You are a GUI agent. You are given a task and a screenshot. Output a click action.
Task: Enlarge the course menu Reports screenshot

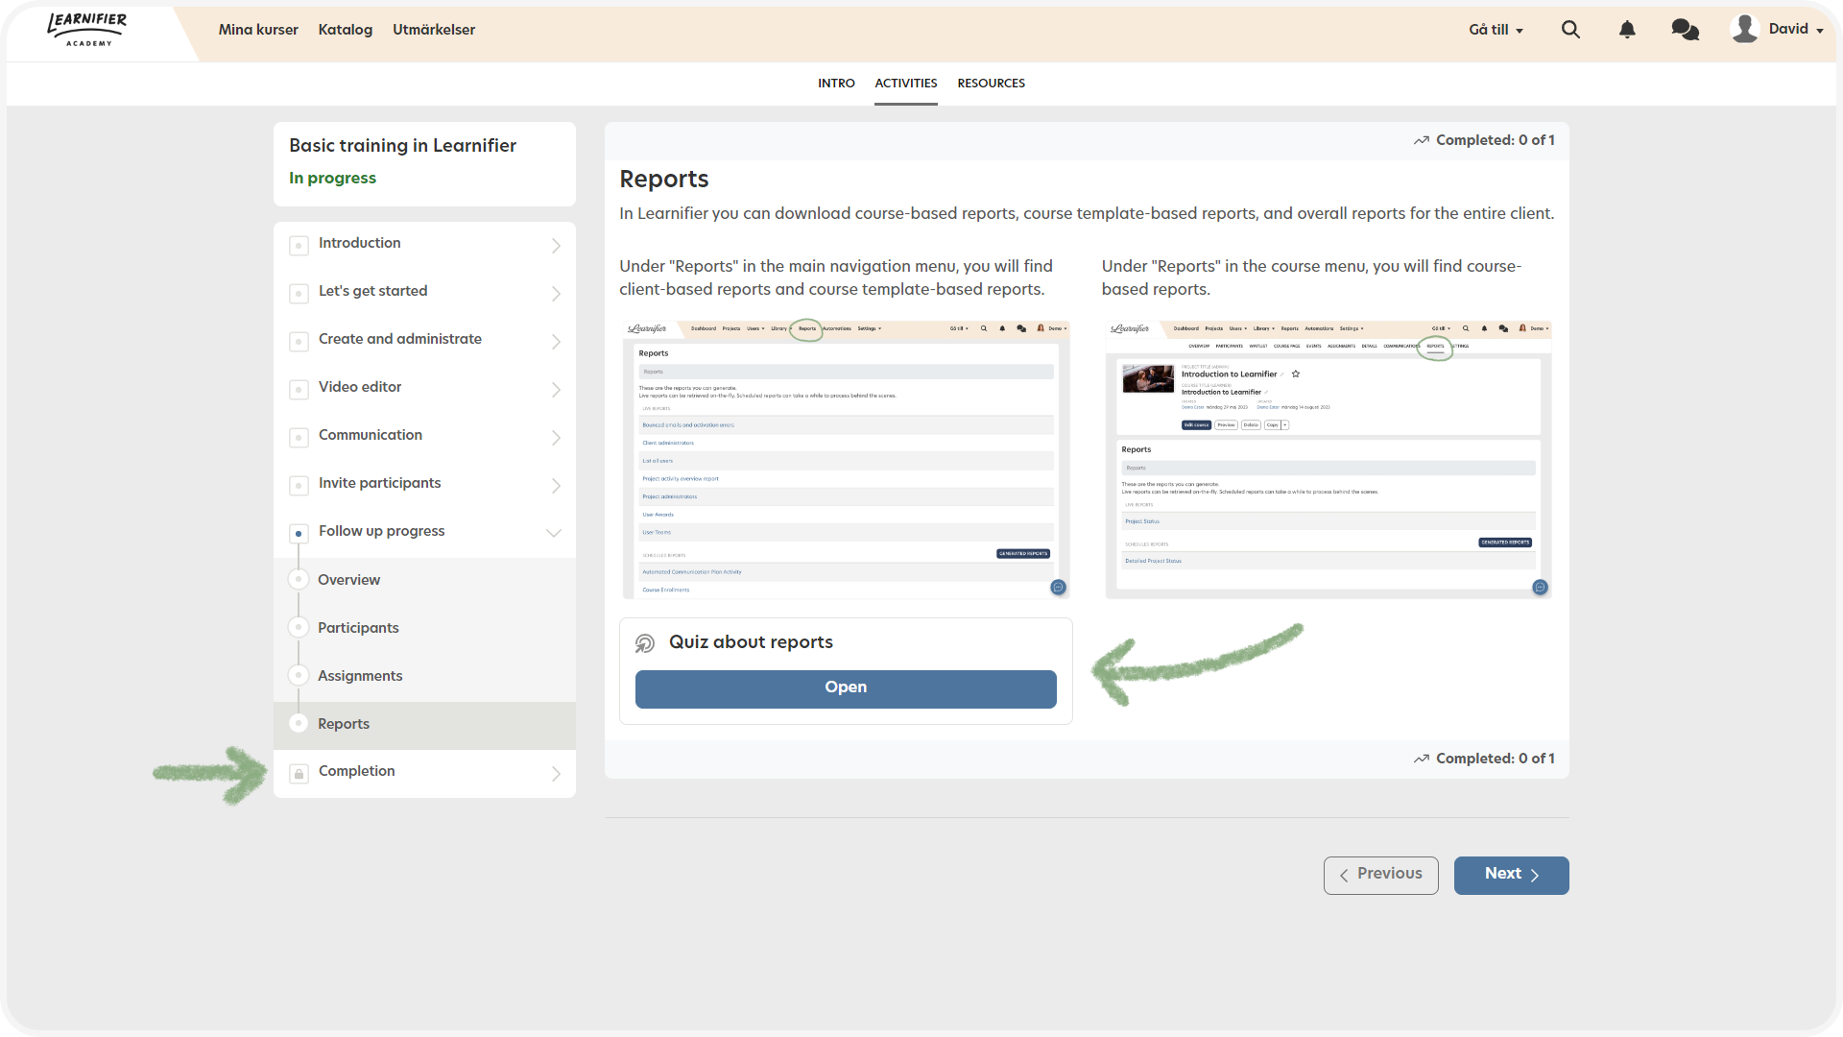(1328, 459)
